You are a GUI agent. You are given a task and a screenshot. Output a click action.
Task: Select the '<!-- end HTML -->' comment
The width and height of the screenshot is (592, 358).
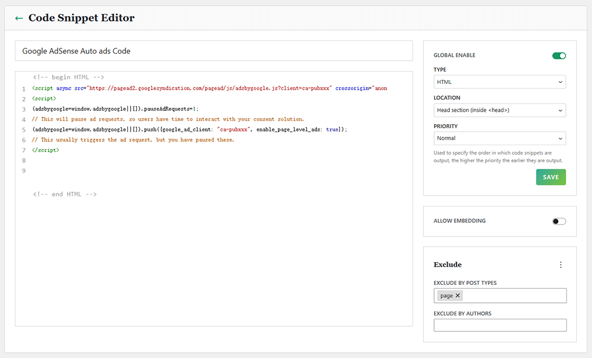point(65,194)
